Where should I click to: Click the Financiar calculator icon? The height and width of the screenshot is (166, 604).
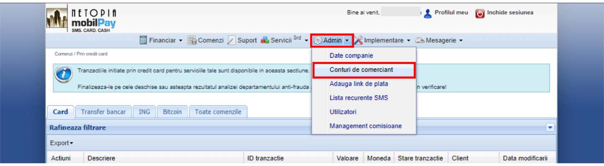[143, 40]
